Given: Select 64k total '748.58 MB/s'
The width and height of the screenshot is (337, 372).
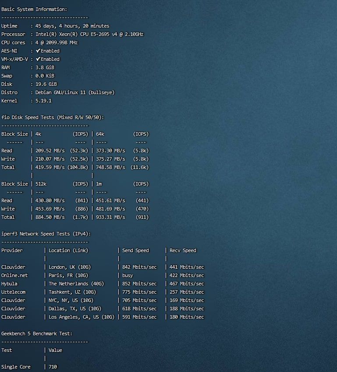Looking at the screenshot, I should point(110,167).
